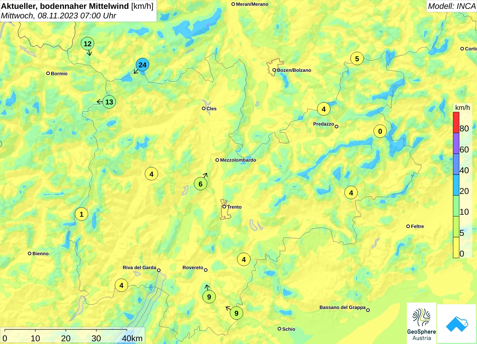The width and height of the screenshot is (477, 344).
Task: Click the Feltre city dot
Action: tap(408, 226)
